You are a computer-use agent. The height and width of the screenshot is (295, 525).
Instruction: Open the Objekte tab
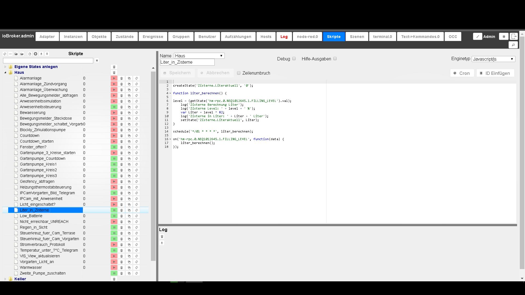[99, 37]
